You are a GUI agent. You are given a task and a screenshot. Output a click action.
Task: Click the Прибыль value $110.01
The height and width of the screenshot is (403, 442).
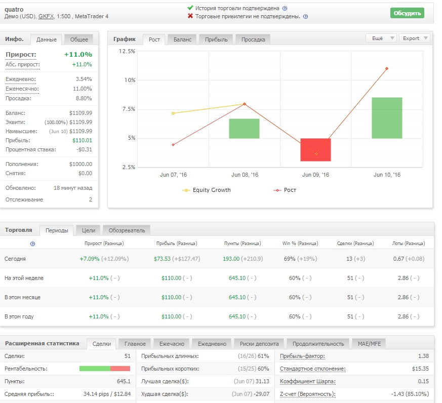(82, 140)
